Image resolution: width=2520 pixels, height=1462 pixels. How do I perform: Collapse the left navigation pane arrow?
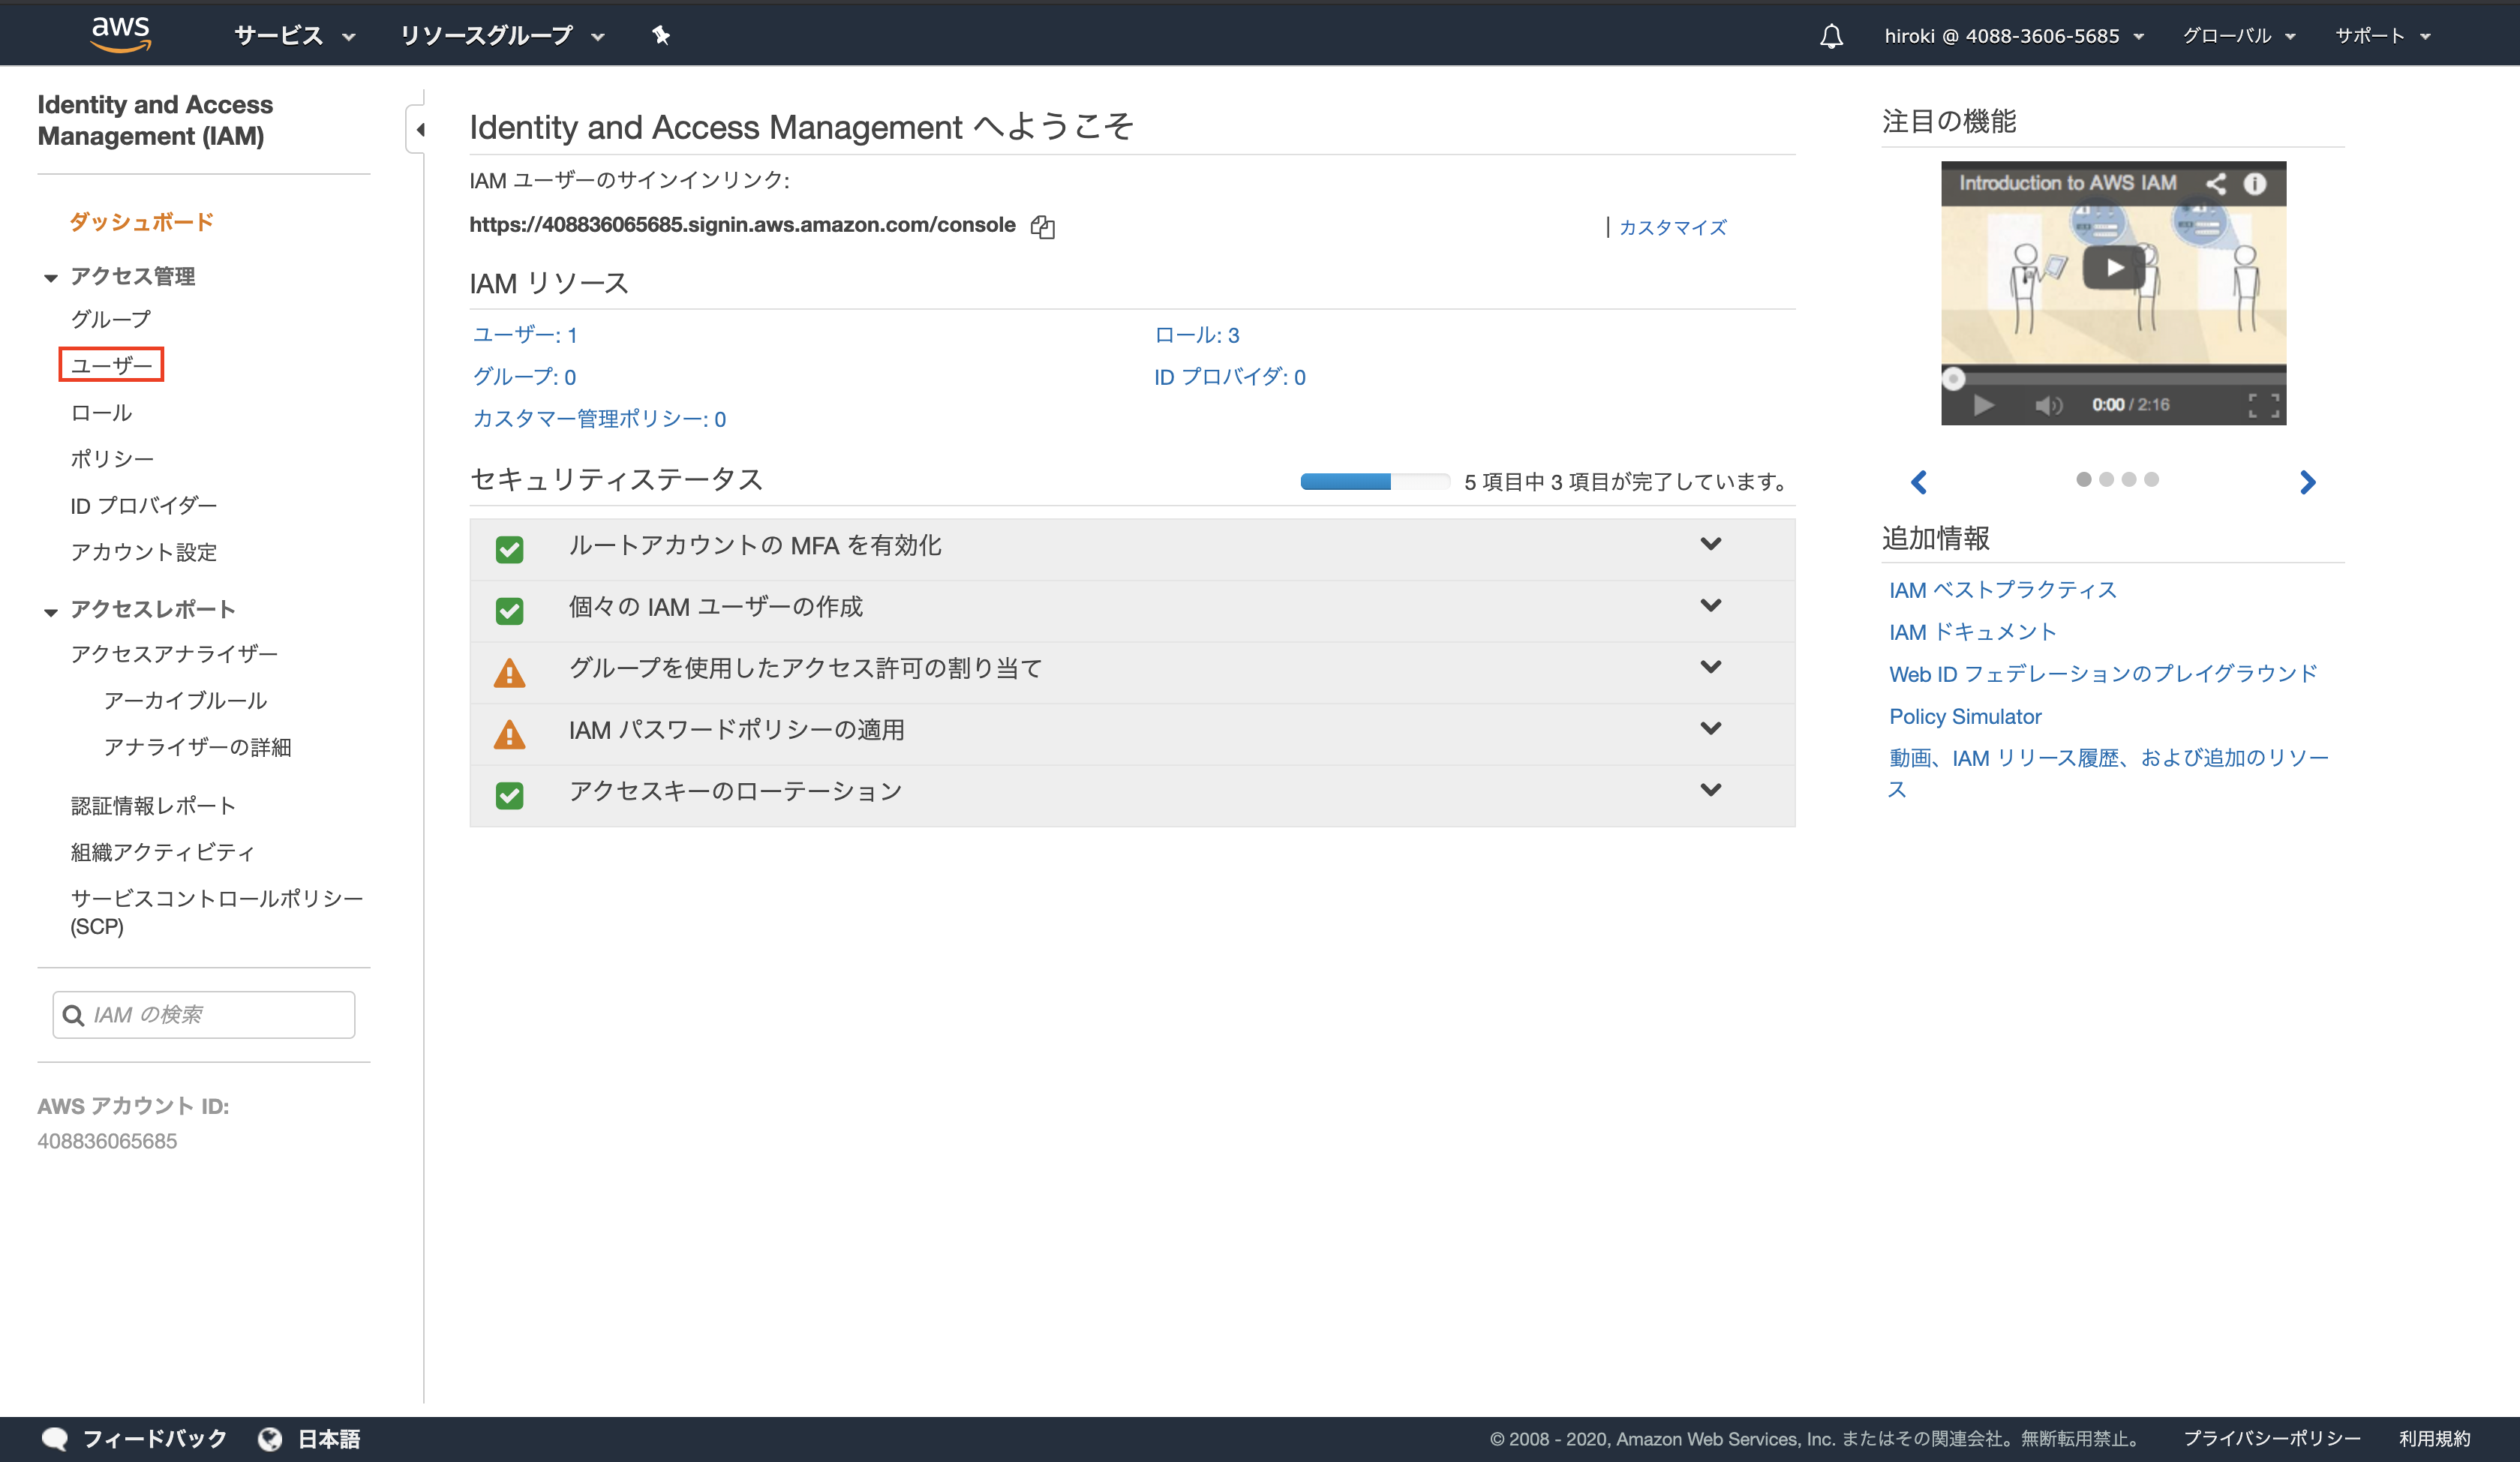tap(420, 129)
